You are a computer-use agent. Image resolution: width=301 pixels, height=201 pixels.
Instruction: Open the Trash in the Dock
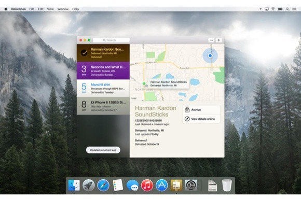tap(227, 185)
